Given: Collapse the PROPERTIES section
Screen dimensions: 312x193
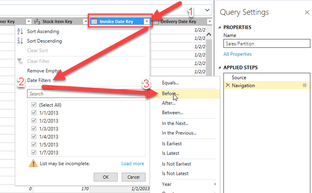Looking at the screenshot, I should tap(220, 27).
